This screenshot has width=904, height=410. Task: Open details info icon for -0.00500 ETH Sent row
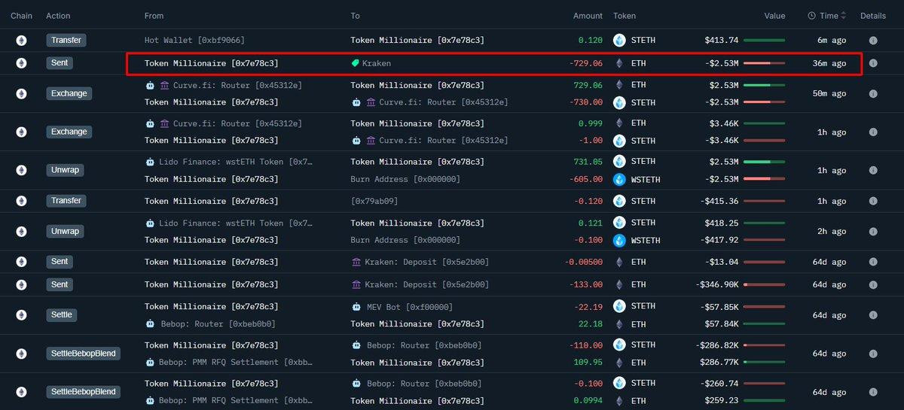(873, 262)
